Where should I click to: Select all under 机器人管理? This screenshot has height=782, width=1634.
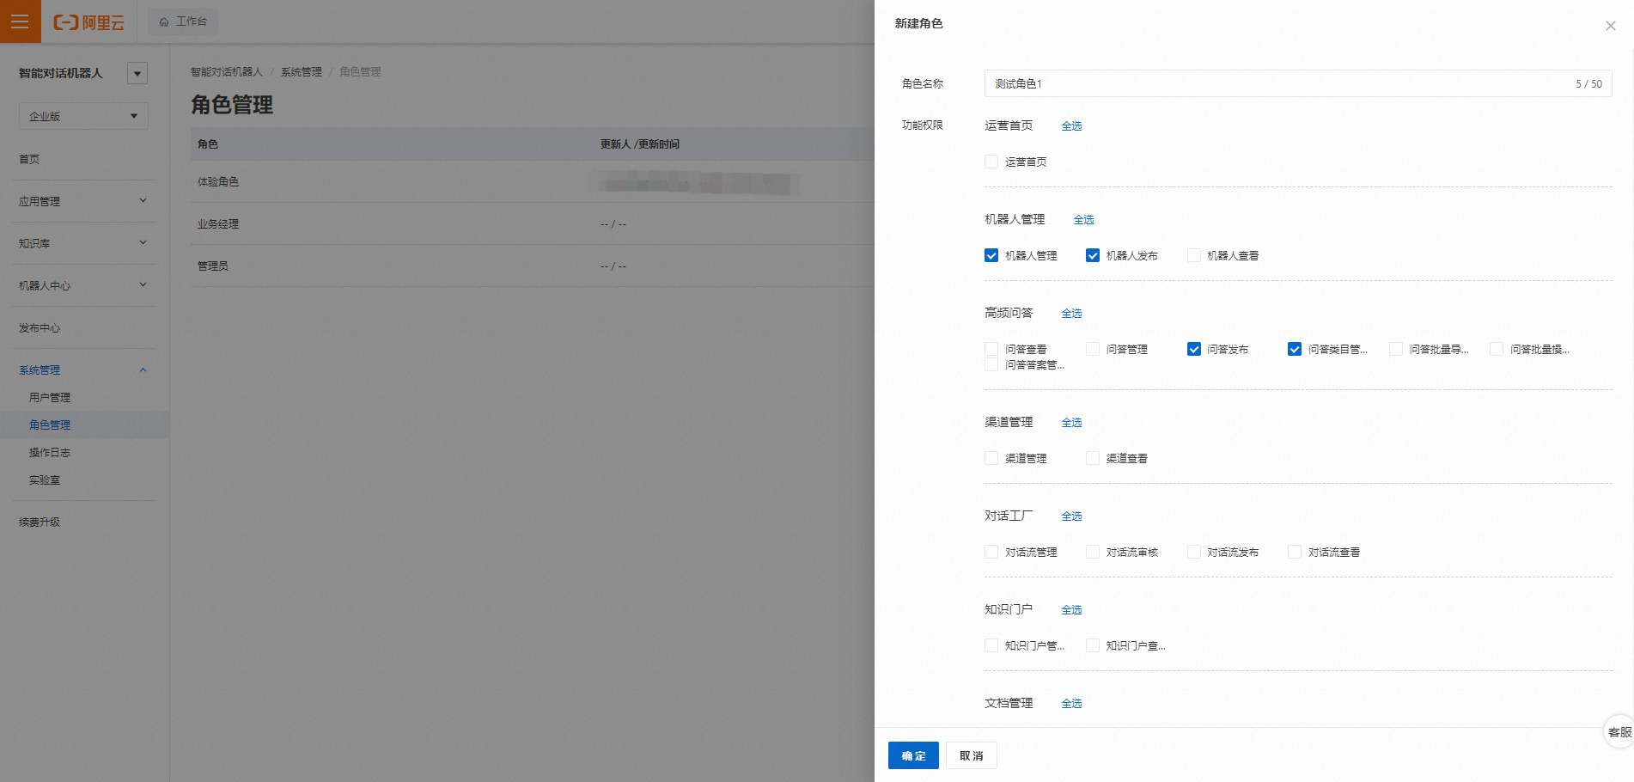(x=1083, y=220)
